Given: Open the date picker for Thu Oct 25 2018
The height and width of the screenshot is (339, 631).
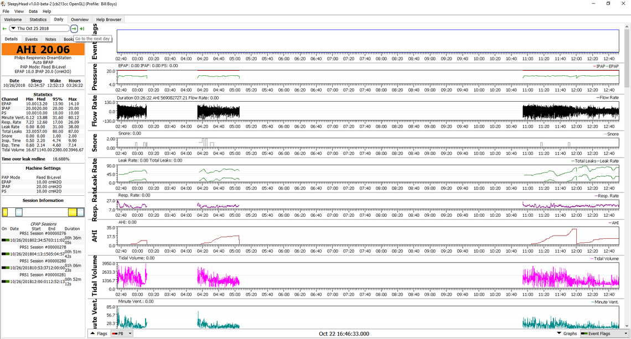Looking at the screenshot, I should click(12, 29).
